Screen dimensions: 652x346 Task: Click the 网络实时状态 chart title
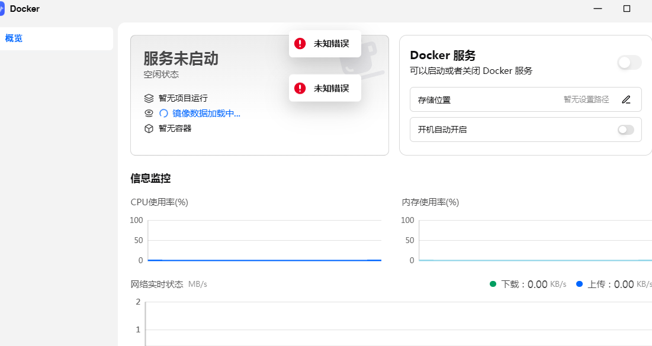coord(157,284)
